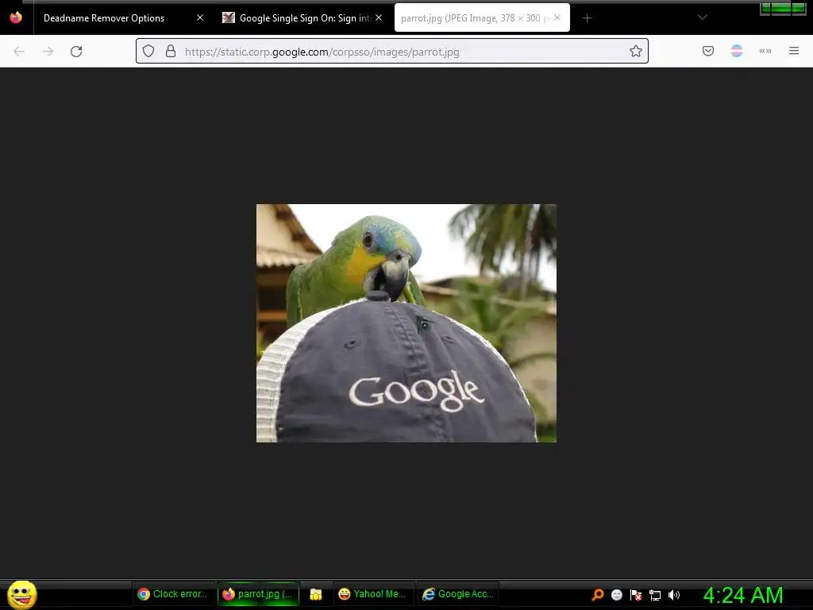Open the Start menu smiley button
Viewport: 813px width, 610px height.
click(x=21, y=594)
